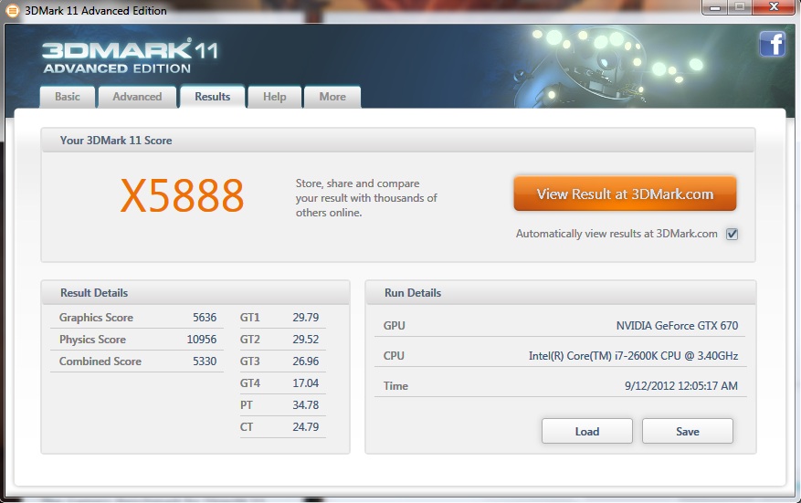Click the GT2 value 29.52
This screenshot has width=801, height=503.
305,340
